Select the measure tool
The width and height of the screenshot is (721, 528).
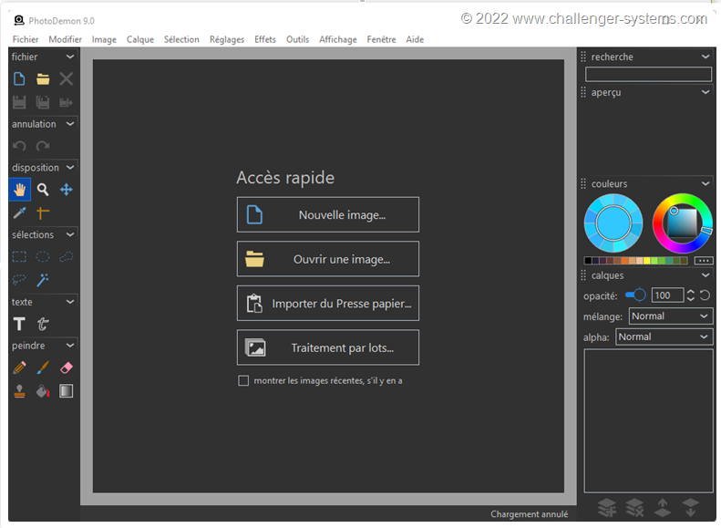click(x=43, y=213)
